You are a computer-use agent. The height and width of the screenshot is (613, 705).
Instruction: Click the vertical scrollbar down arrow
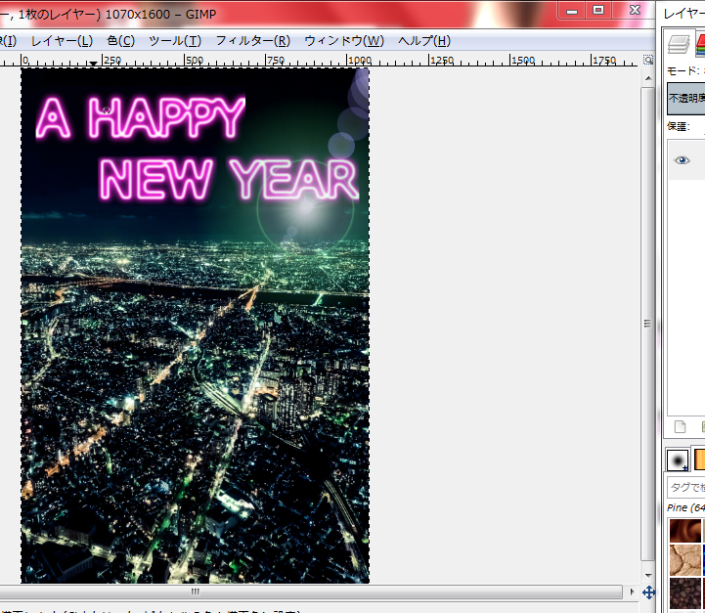[x=648, y=575]
